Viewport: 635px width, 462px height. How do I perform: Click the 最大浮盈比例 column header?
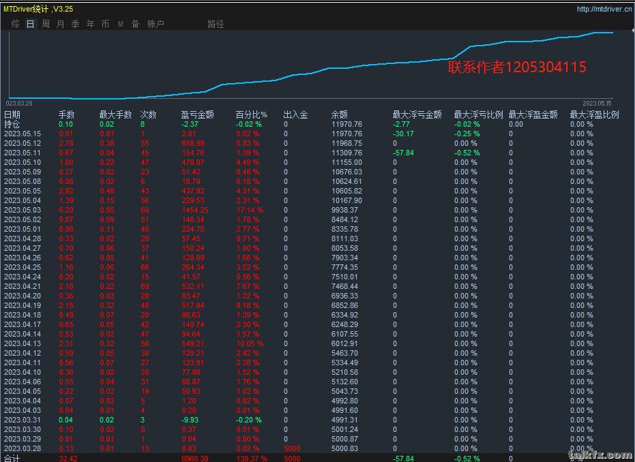(595, 114)
